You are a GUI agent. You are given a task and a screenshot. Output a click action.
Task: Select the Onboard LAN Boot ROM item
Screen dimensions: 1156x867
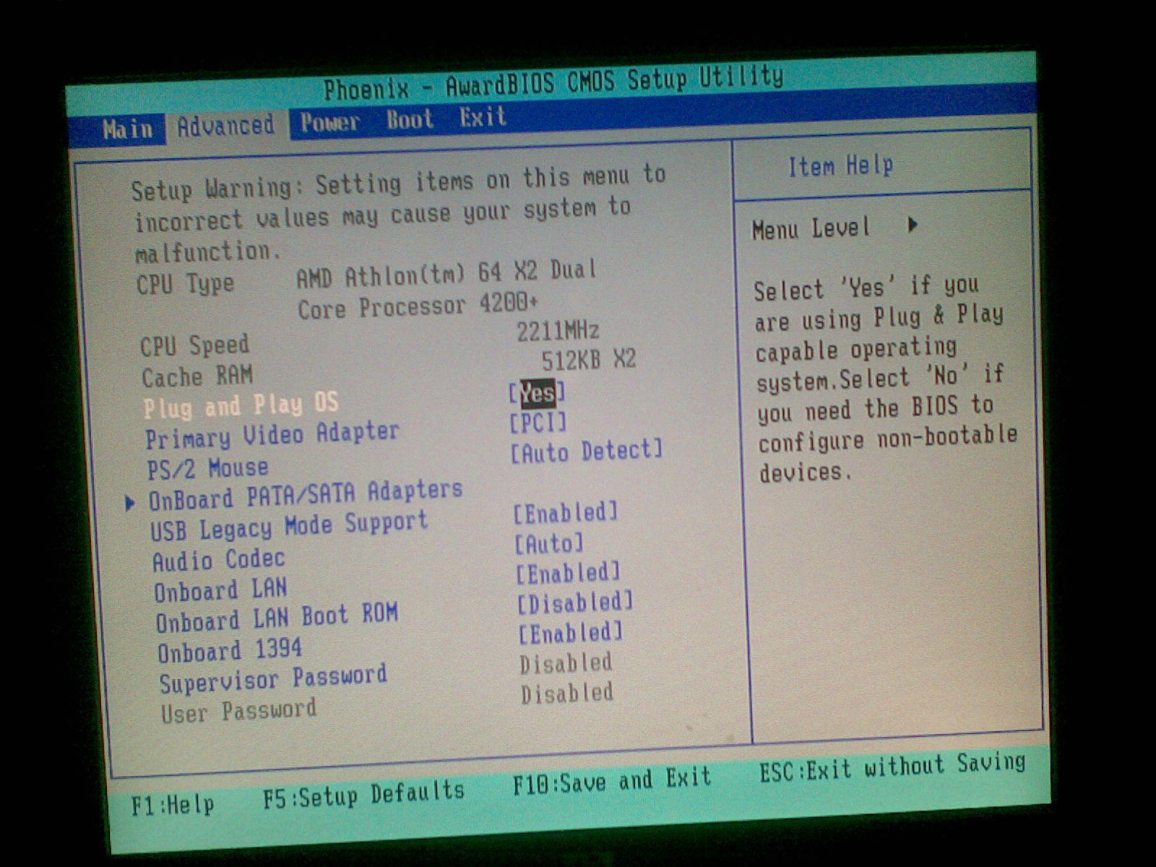[x=277, y=618]
